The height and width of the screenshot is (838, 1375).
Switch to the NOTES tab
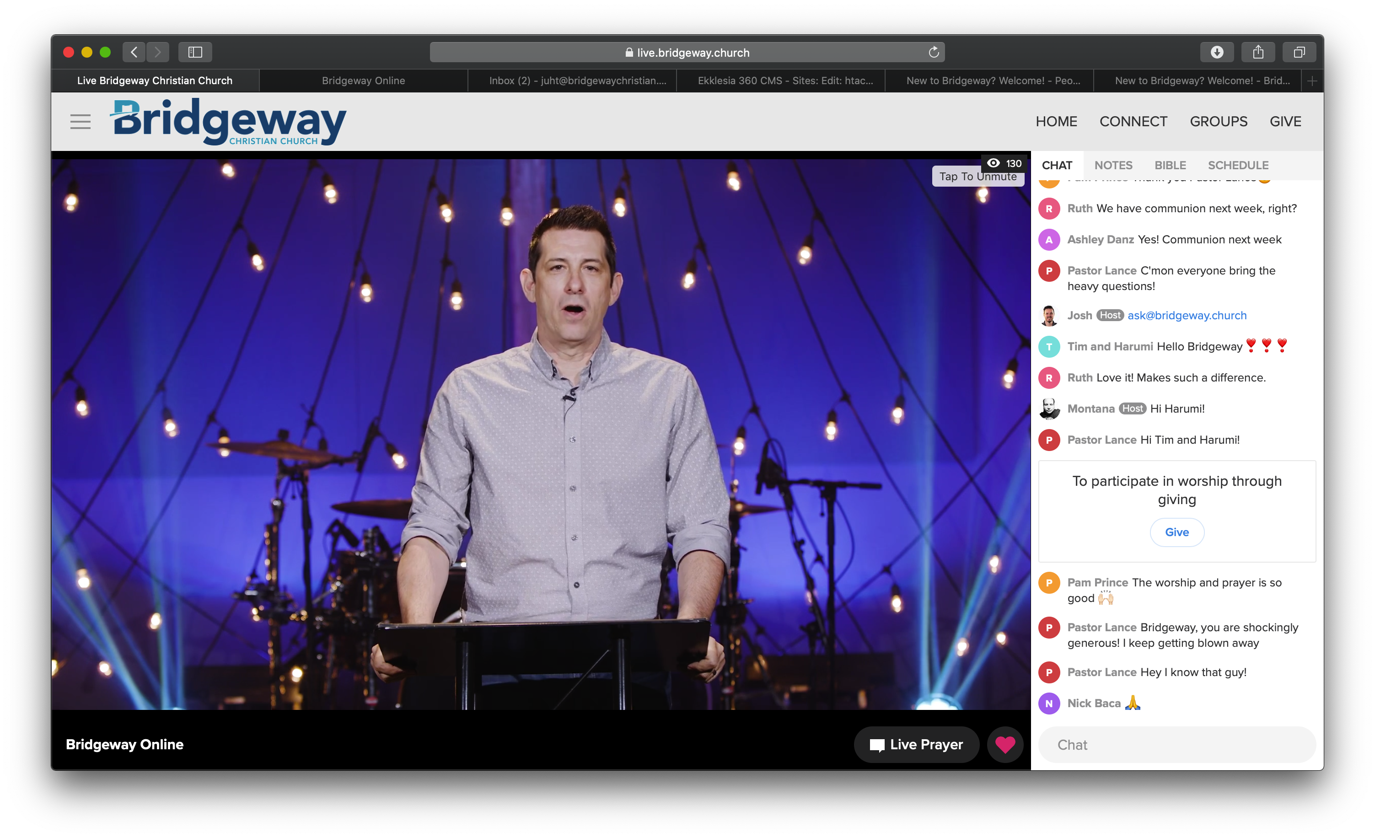[1113, 165]
